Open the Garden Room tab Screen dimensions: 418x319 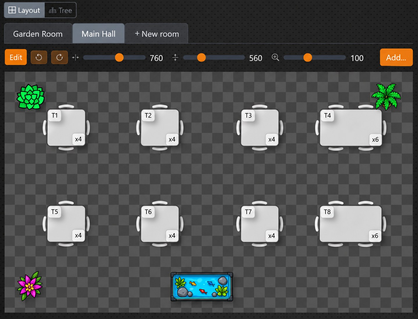pos(38,34)
